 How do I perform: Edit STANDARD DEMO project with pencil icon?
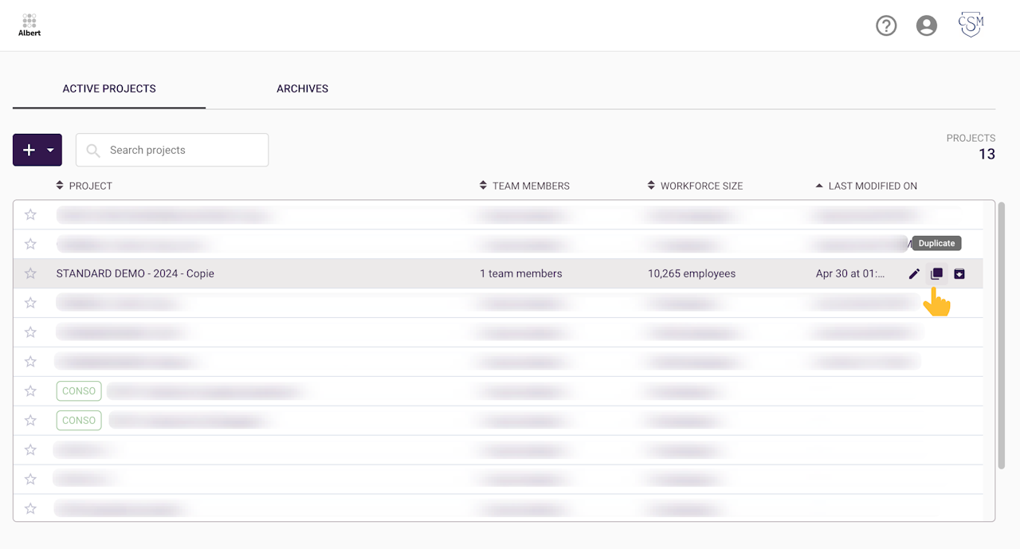[914, 274]
